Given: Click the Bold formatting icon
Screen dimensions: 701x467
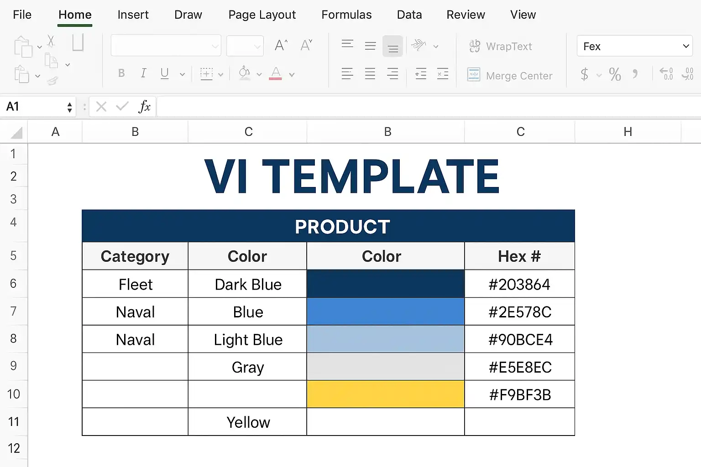Looking at the screenshot, I should tap(121, 73).
